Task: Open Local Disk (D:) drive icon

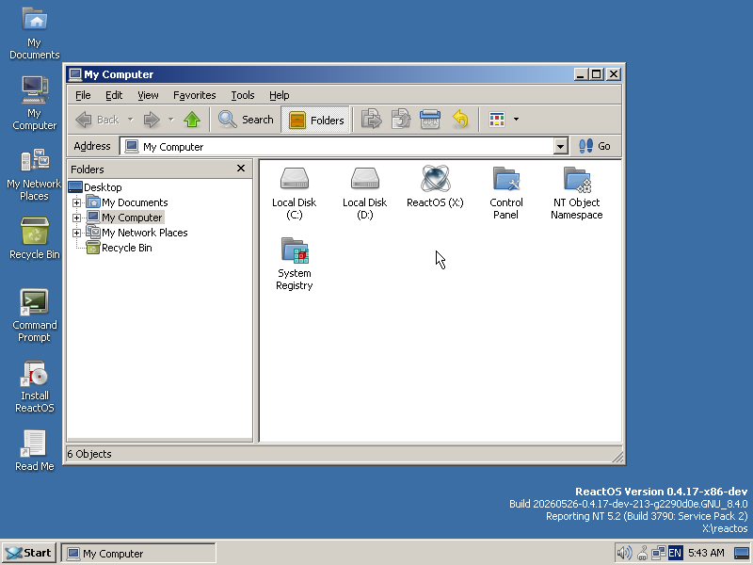Action: pos(364,179)
